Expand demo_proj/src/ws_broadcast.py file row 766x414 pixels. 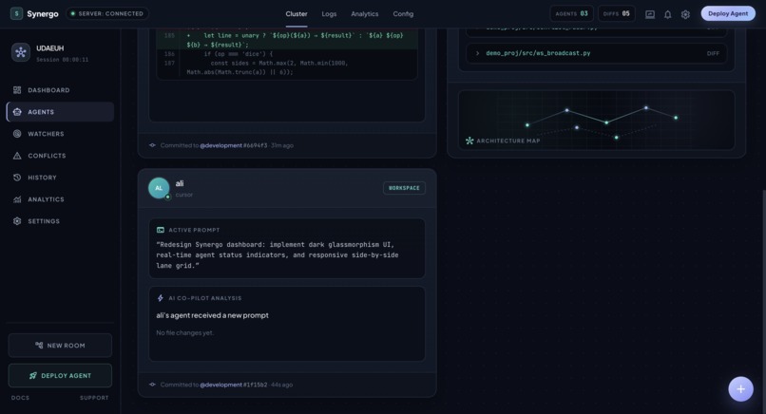(596, 53)
